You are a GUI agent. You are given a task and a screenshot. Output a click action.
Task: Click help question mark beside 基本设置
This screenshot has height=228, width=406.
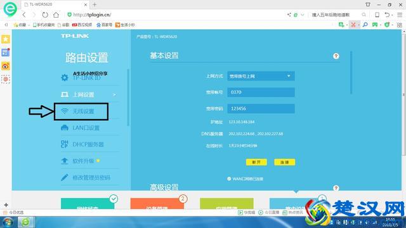[336, 56]
